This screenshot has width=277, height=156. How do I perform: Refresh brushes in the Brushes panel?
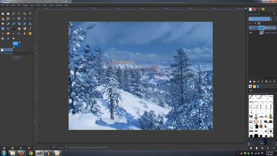tap(274, 148)
